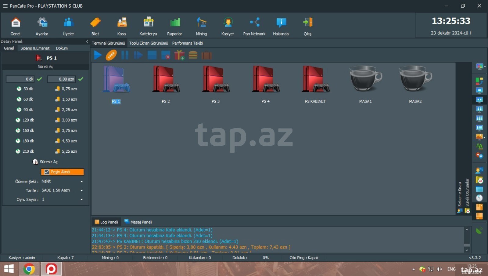
Task: Select the PS KABINET terminal
Action: click(315, 85)
